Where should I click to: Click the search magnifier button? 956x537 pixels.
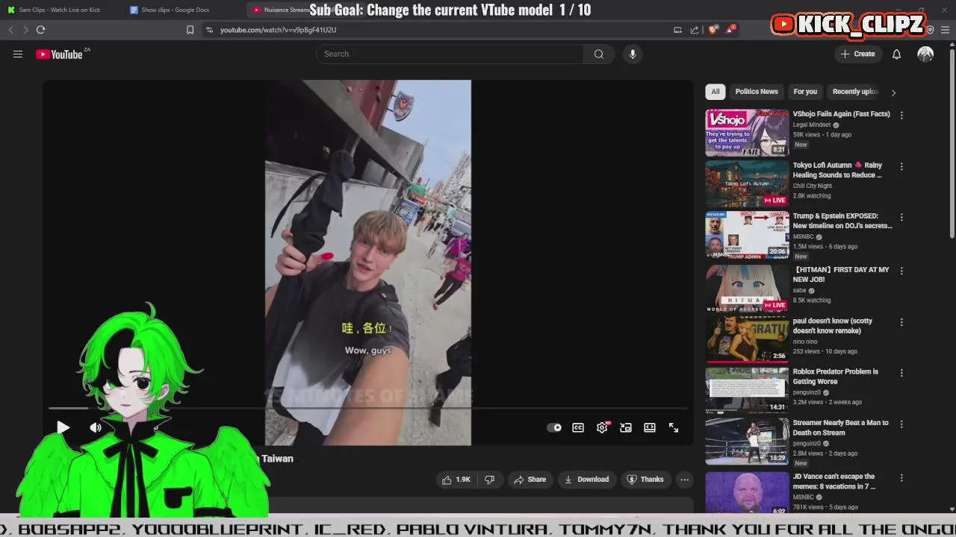(599, 54)
